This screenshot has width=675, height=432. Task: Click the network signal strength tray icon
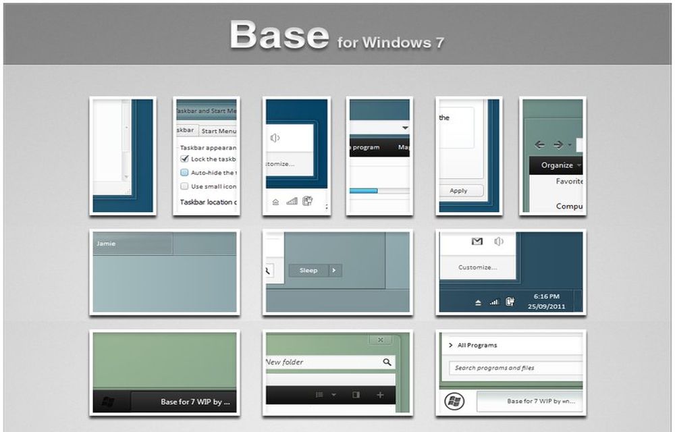click(495, 301)
